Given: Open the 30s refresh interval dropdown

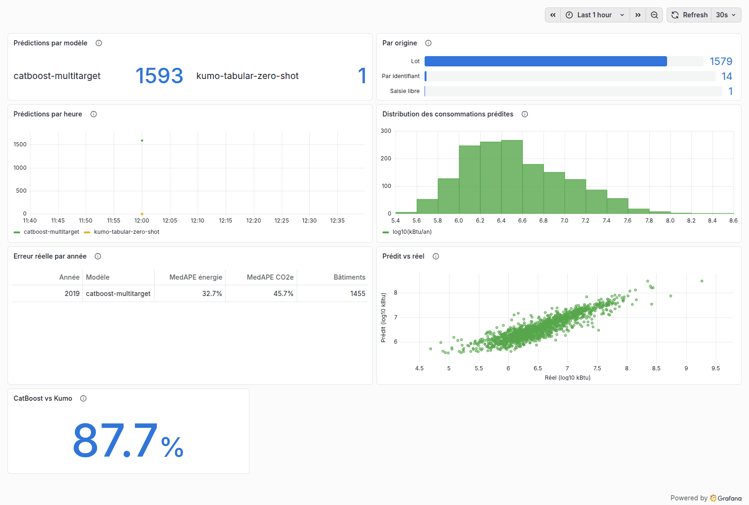Looking at the screenshot, I should [726, 15].
